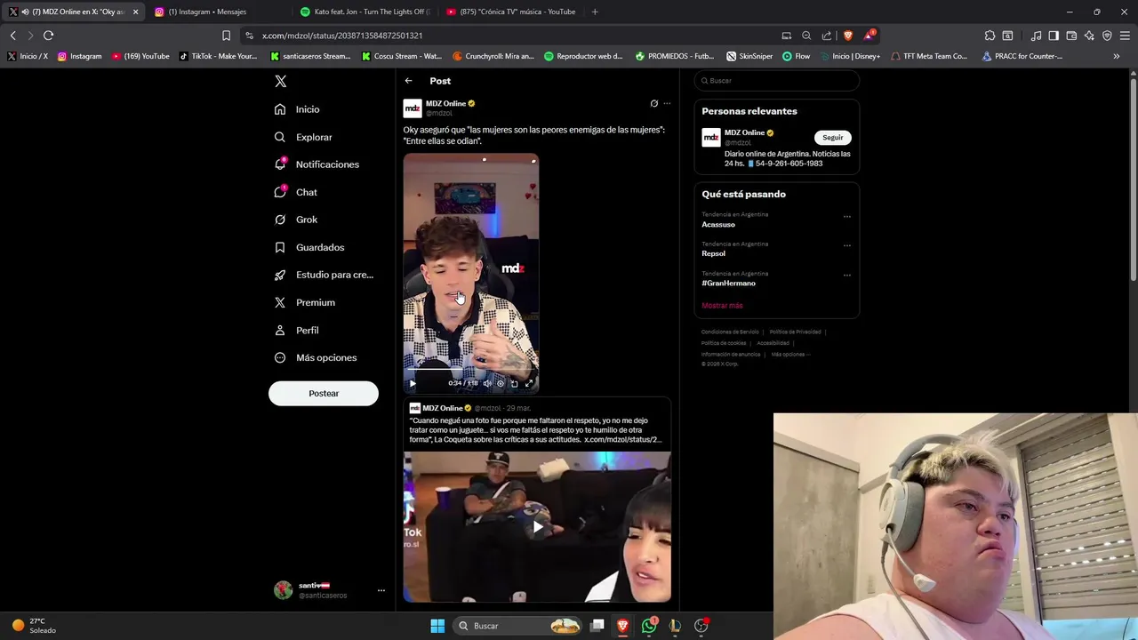Image resolution: width=1138 pixels, height=640 pixels.
Task: Click the zoom icon in the address bar
Action: click(806, 36)
